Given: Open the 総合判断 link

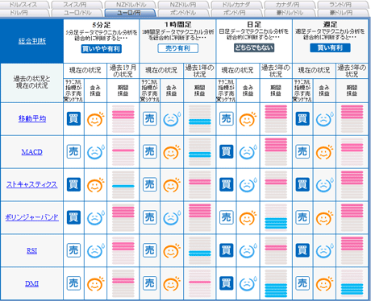Looking at the screenshot, I should click(x=32, y=41).
